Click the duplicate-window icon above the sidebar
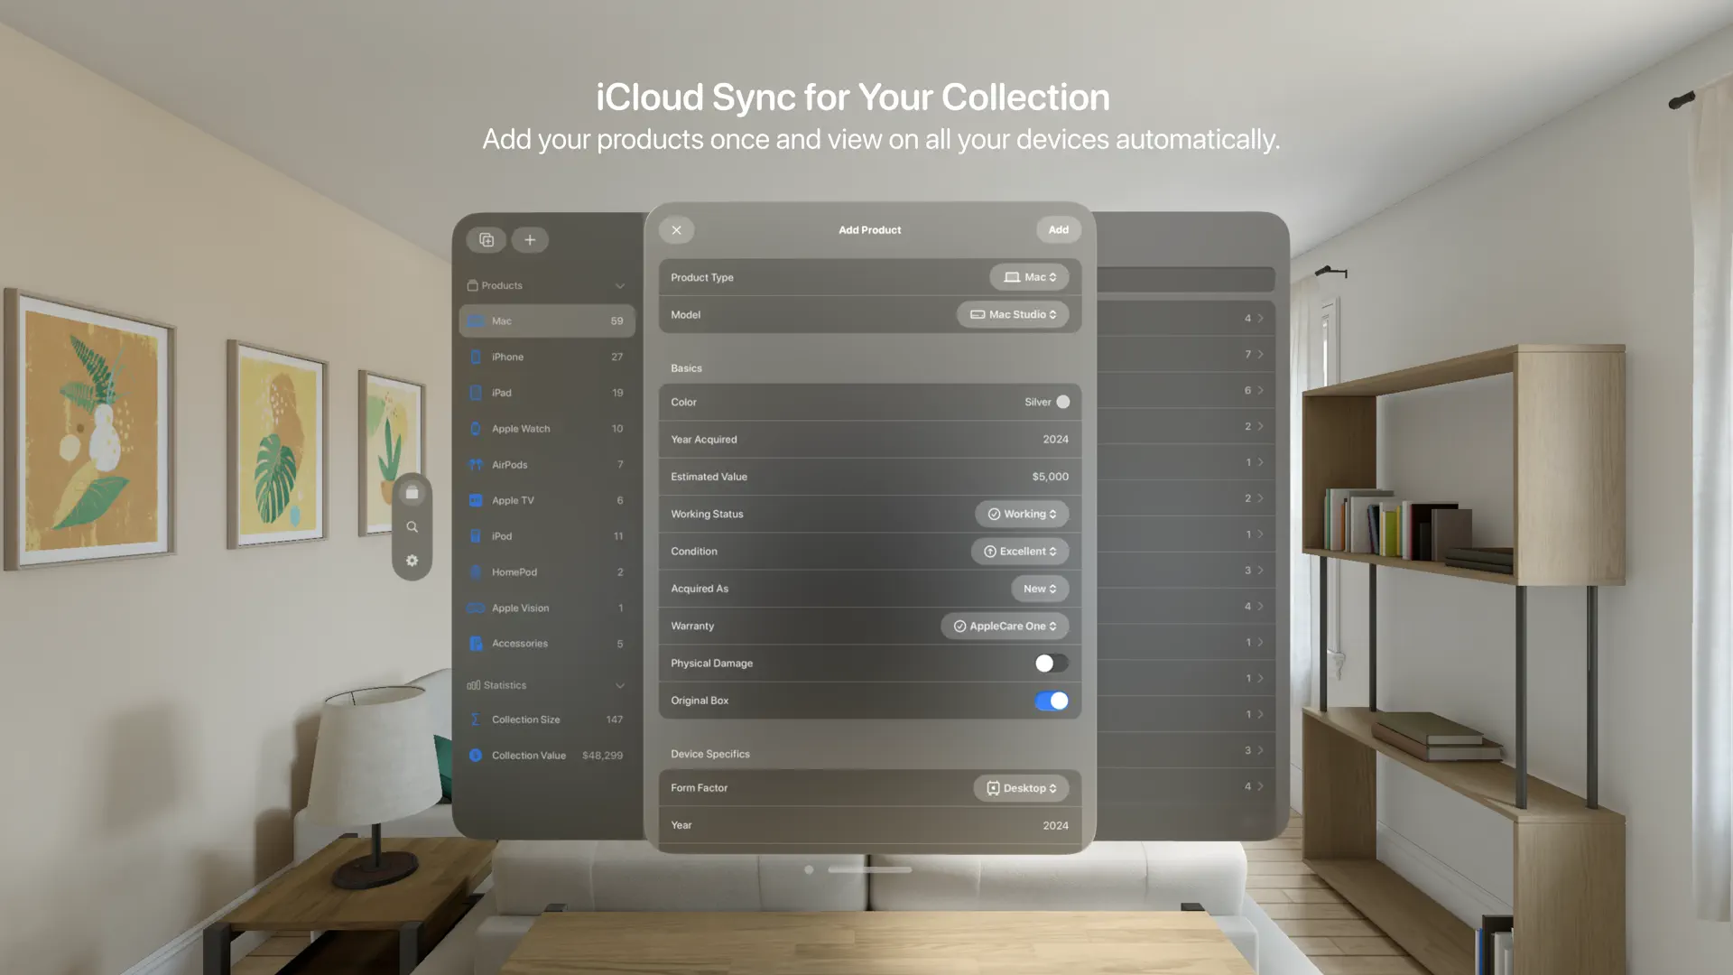The image size is (1733, 975). point(486,239)
